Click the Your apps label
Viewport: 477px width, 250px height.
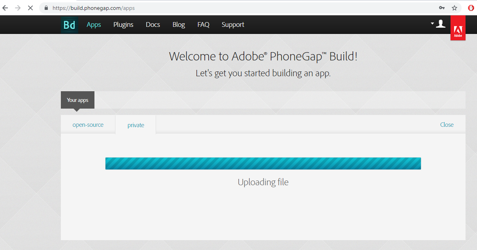click(77, 100)
